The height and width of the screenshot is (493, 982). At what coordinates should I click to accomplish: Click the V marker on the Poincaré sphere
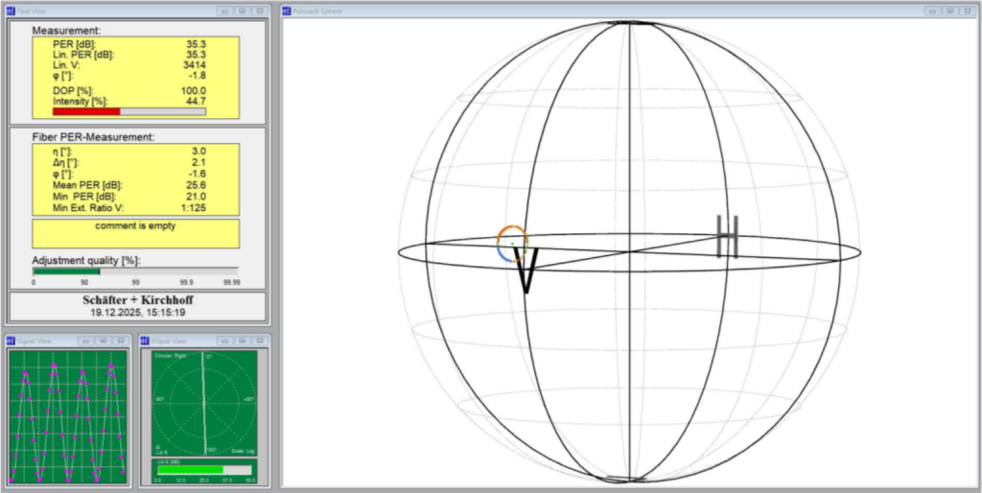tap(526, 270)
